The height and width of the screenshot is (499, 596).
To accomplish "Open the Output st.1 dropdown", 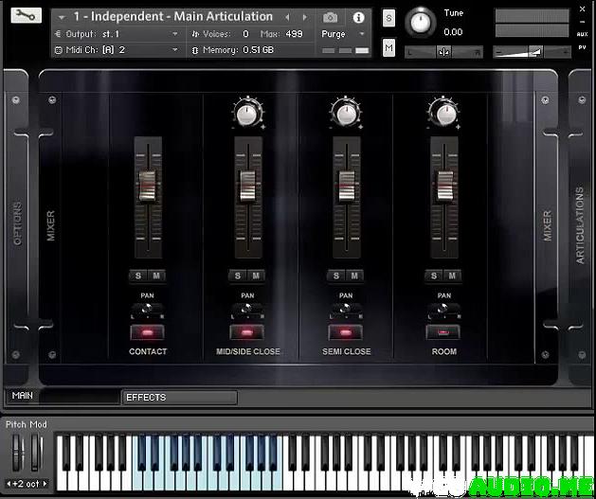I will (x=117, y=34).
